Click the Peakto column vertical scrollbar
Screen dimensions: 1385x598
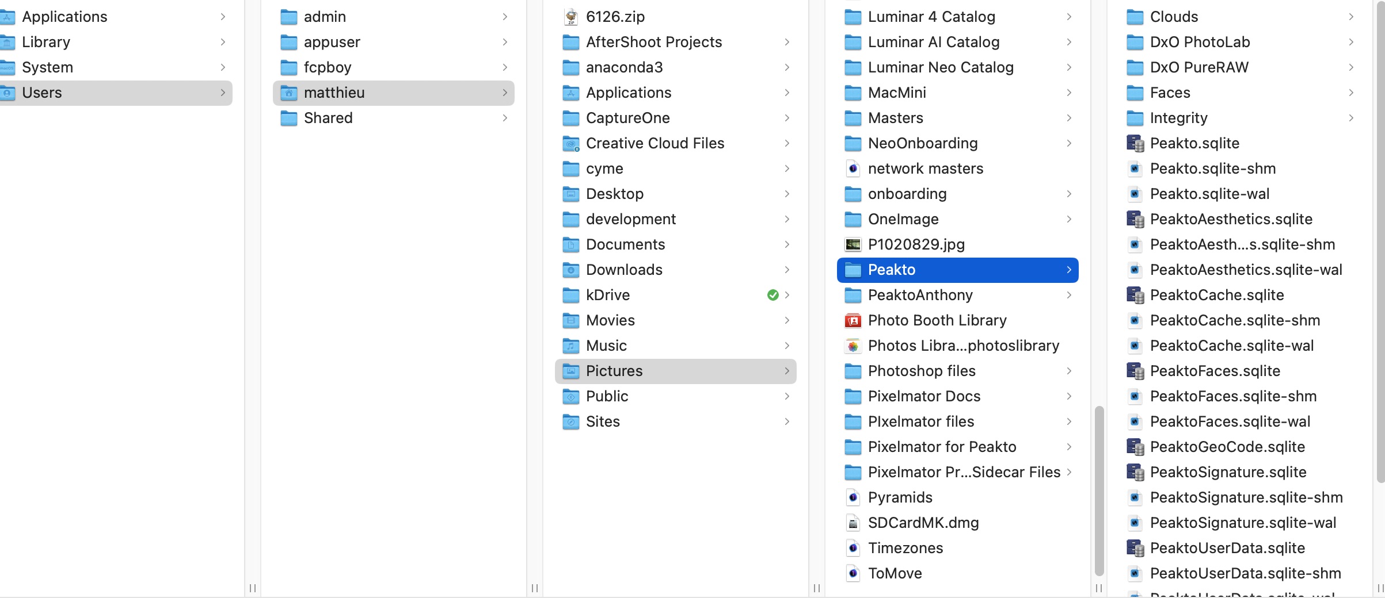[1380, 241]
